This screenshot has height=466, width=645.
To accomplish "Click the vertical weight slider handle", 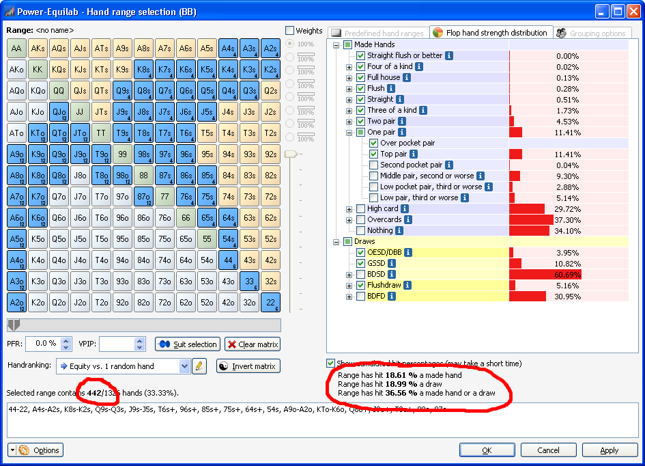I will 290,154.
